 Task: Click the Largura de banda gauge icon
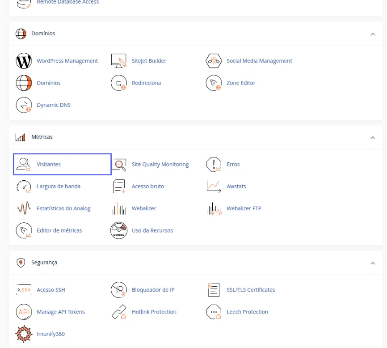[24, 187]
